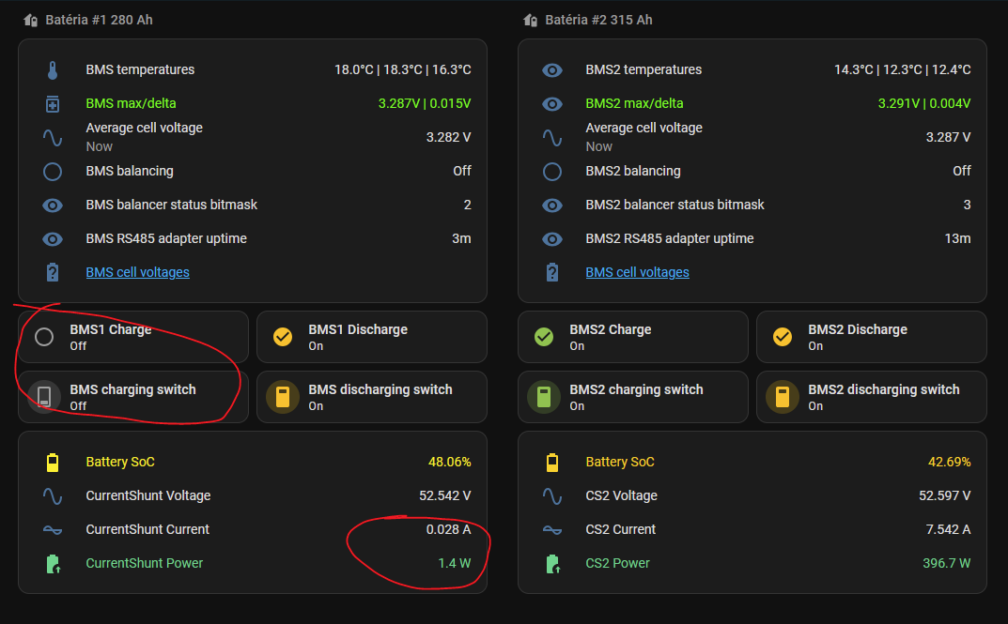Click thermometer icon beside BMS temperatures

tap(53, 70)
